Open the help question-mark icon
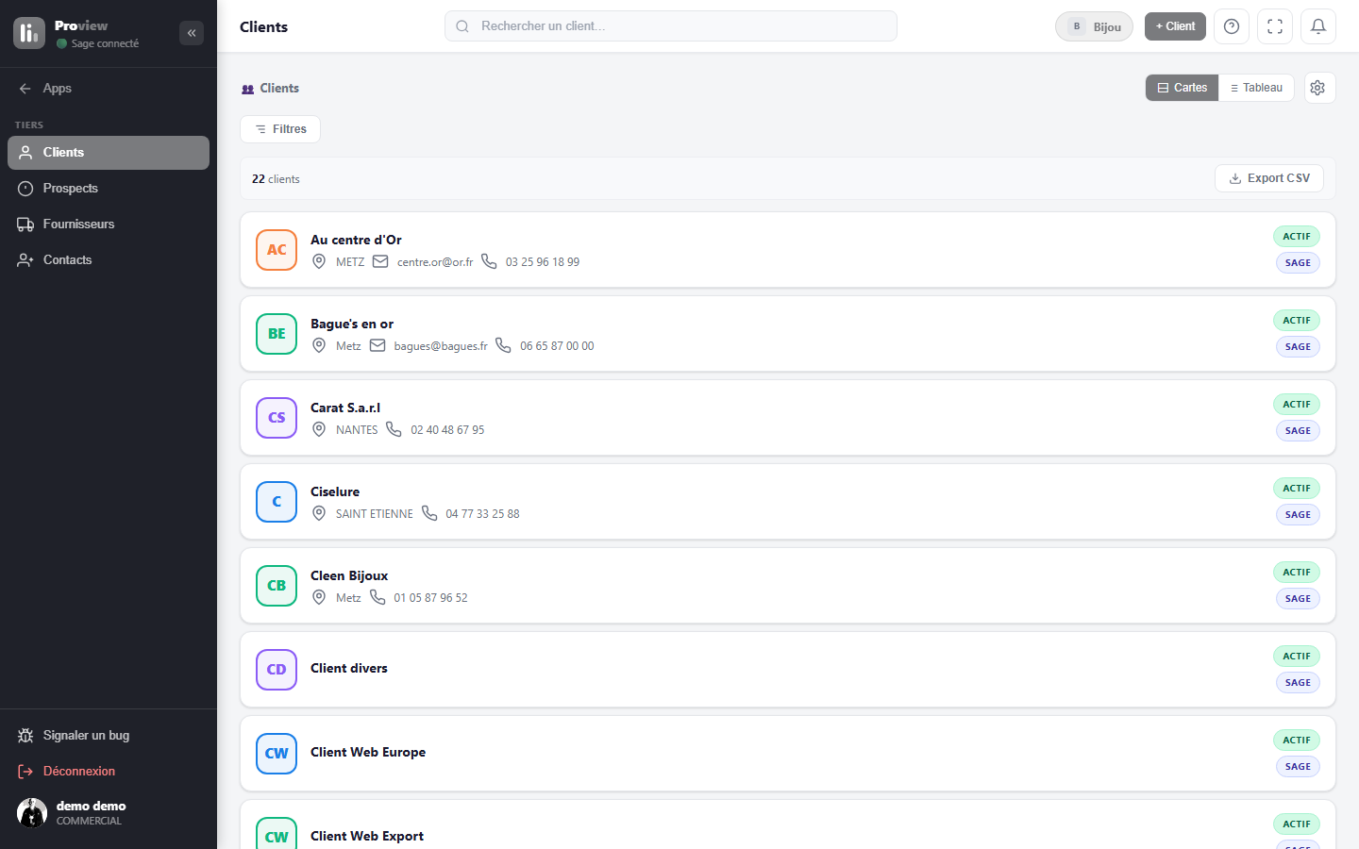Image resolution: width=1359 pixels, height=849 pixels. (x=1232, y=26)
